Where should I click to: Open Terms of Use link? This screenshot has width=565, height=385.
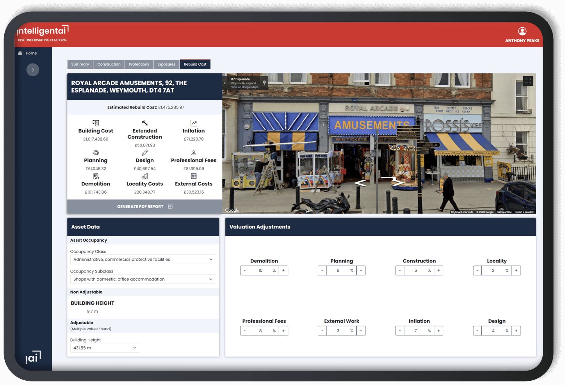[504, 212]
